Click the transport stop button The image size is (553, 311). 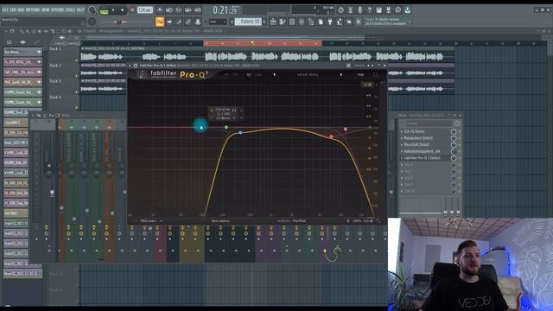coord(123,10)
